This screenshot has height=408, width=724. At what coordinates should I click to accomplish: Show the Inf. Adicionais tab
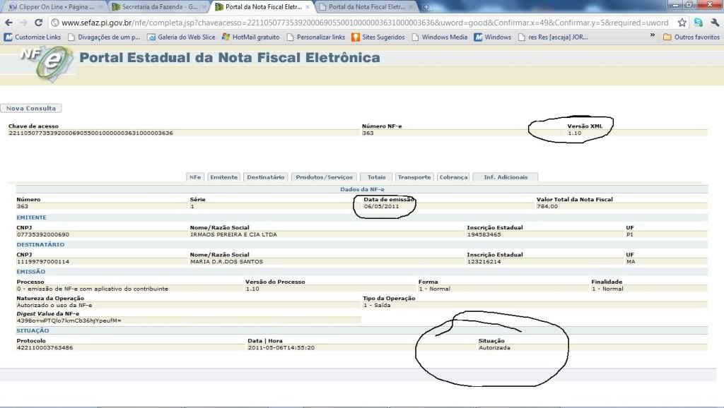pyautogui.click(x=506, y=177)
